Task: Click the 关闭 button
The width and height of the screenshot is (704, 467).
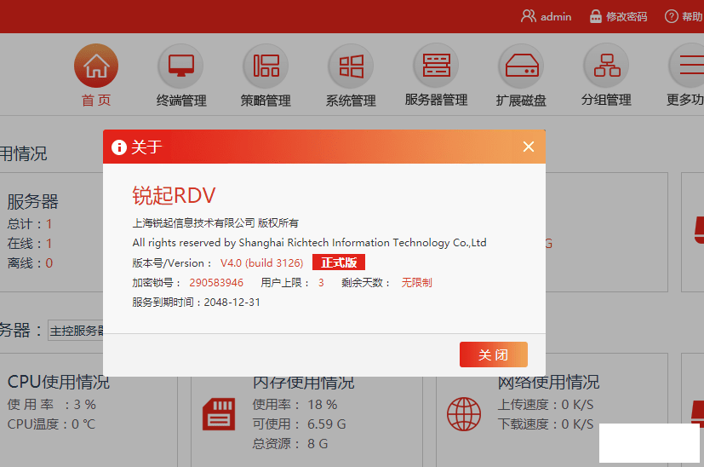Action: pyautogui.click(x=494, y=355)
